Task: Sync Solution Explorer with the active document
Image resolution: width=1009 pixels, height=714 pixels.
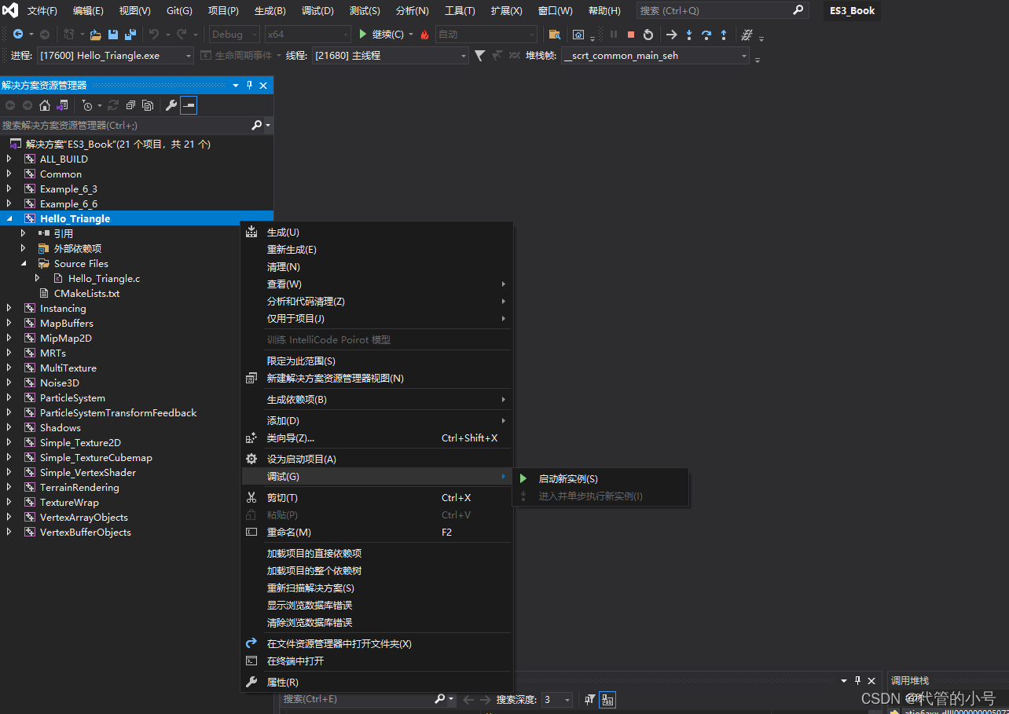Action: pos(62,104)
